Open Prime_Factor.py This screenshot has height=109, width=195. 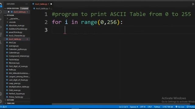tap(16, 97)
